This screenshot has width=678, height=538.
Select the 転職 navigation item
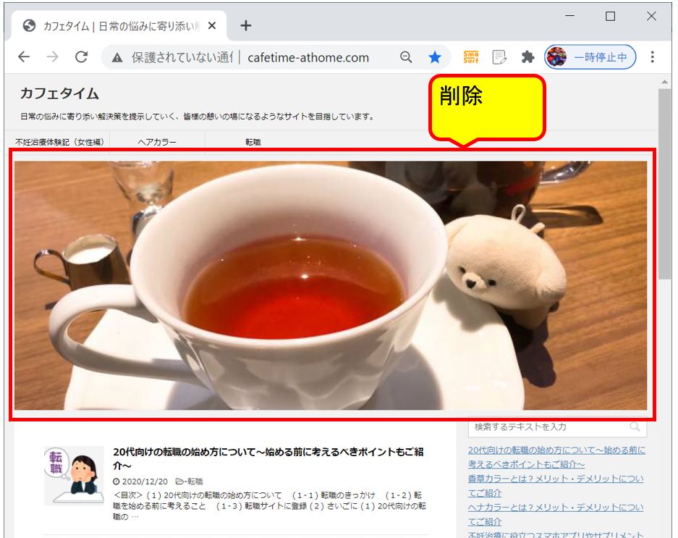click(253, 143)
